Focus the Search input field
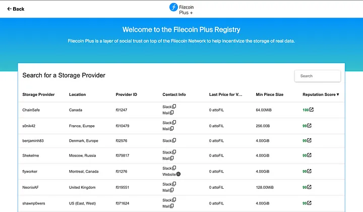 tap(318, 76)
